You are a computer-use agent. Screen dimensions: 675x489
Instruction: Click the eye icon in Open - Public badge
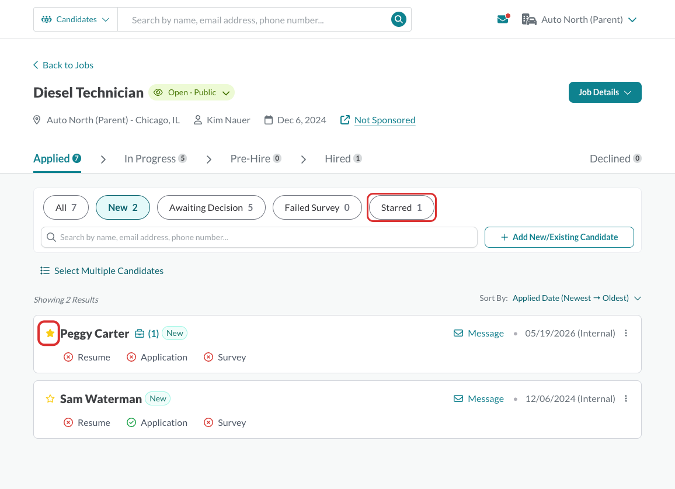pyautogui.click(x=158, y=92)
